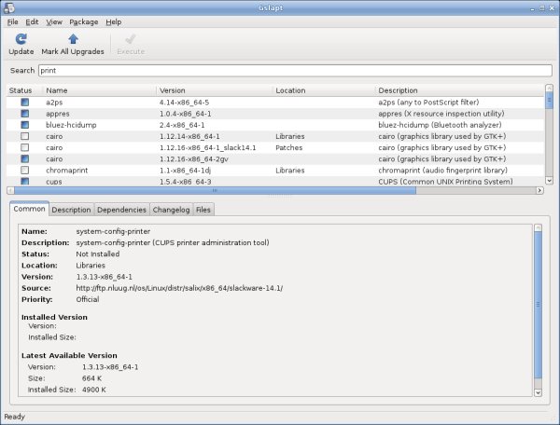Click version 1.12.14-x86_64-1 cell
The width and height of the screenshot is (560, 425).
tap(189, 136)
